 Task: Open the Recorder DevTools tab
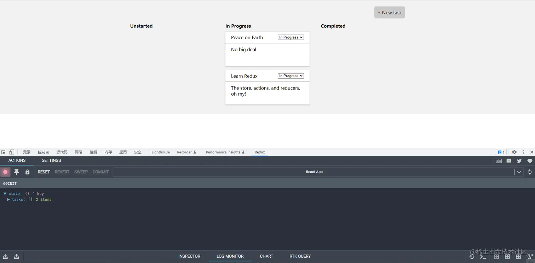pos(186,152)
